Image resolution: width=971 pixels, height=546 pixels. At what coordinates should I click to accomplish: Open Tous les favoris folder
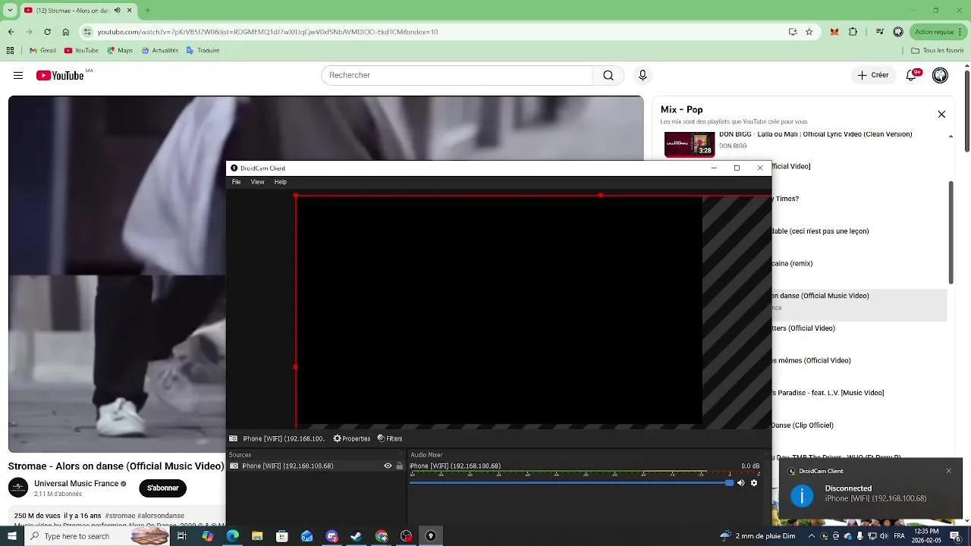pos(937,51)
